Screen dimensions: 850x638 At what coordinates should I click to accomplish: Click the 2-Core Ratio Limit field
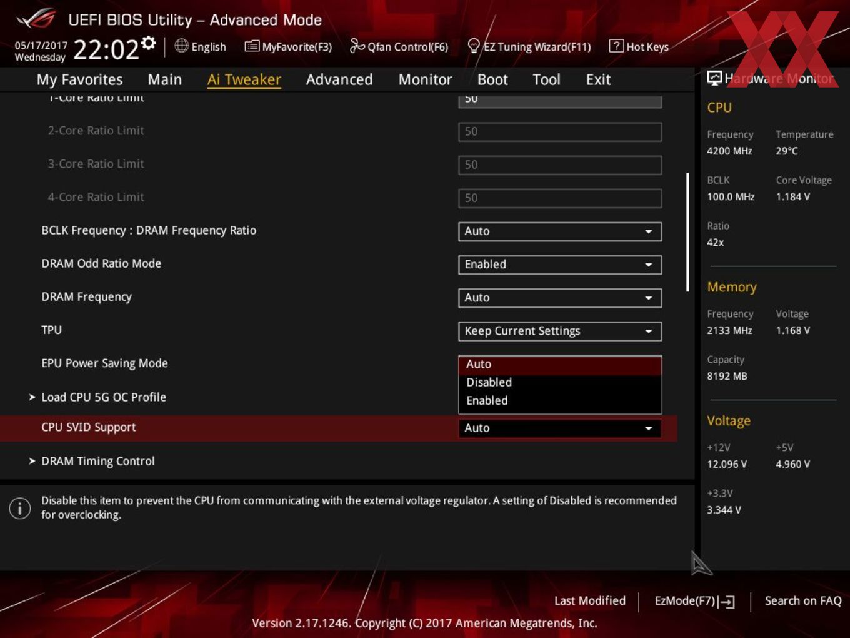560,132
